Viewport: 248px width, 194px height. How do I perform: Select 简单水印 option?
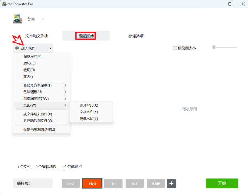(x=88, y=119)
